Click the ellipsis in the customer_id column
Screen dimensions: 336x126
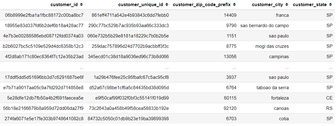pos(81,67)
